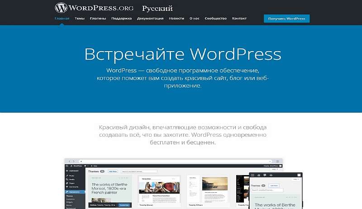Click comment bubble icon in mobile mockup
The image size is (362, 209).
point(265,175)
